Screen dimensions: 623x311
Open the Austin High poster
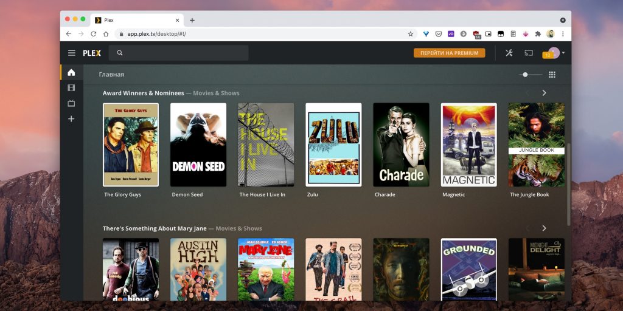(x=198, y=269)
